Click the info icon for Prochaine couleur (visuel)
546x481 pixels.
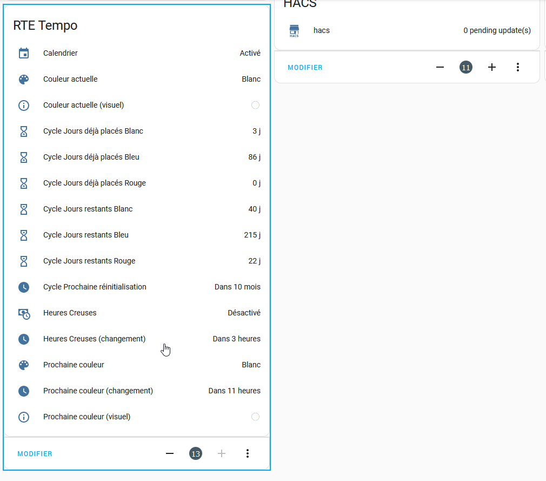pyautogui.click(x=24, y=417)
